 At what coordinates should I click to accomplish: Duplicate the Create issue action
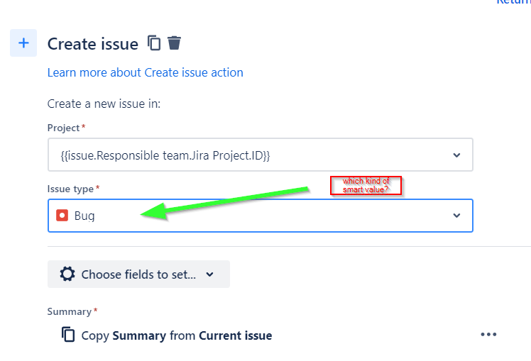(x=154, y=43)
